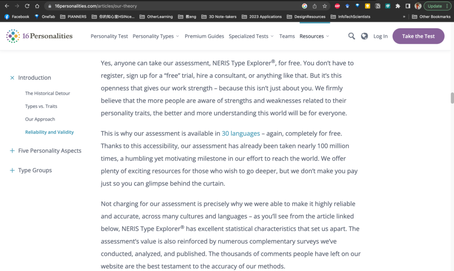Open the Teams navigation item
Viewport: 454px width, 271px height.
click(287, 36)
